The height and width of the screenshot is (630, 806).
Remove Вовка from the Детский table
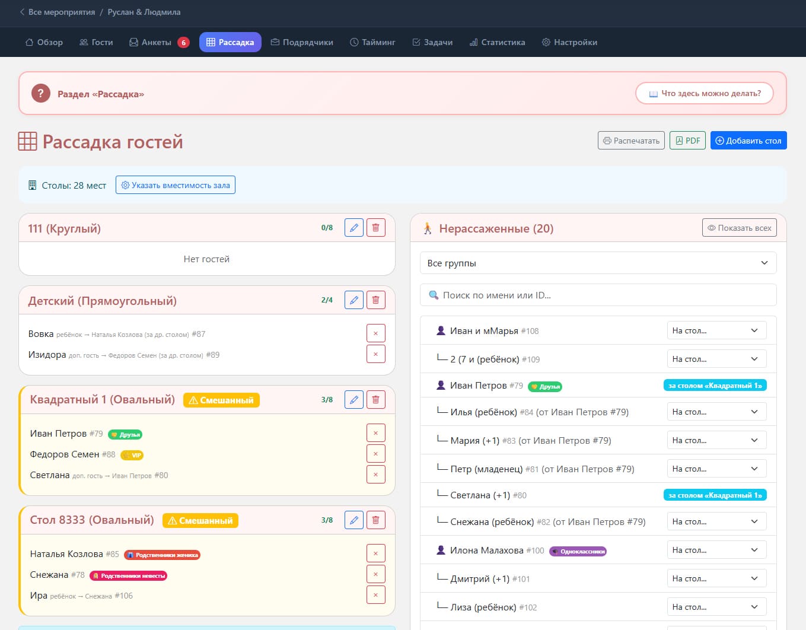pyautogui.click(x=376, y=333)
